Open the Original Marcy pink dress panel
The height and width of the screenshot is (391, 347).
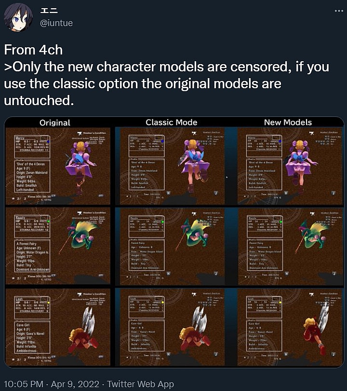pos(58,166)
